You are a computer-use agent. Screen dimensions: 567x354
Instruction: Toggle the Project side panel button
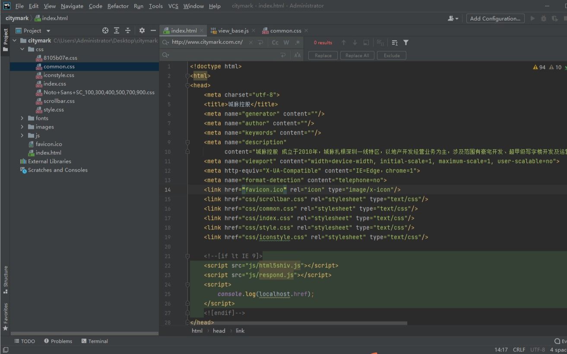point(5,40)
